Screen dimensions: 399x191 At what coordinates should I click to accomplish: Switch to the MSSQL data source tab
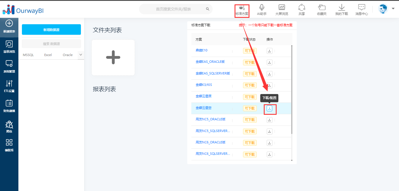pyautogui.click(x=28, y=55)
